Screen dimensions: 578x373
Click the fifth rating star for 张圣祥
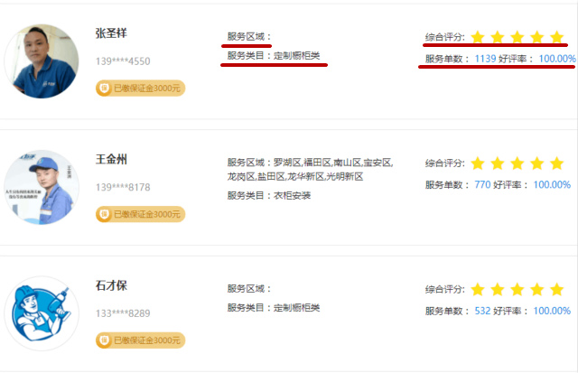tap(556, 38)
